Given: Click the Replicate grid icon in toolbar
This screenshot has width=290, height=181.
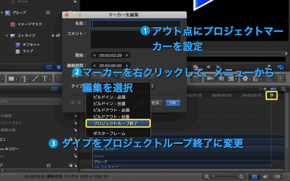Looking at the screenshot, I should point(280,79).
